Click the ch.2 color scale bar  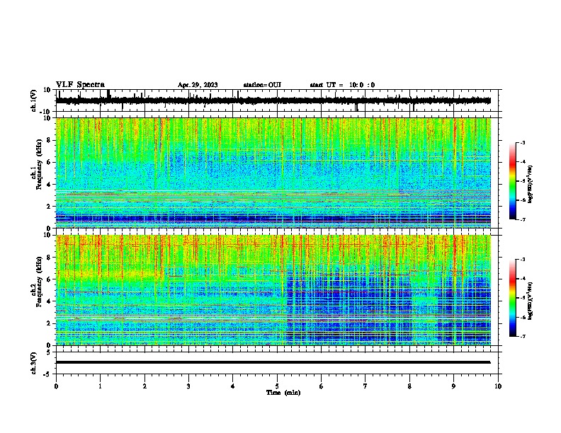[x=512, y=298]
